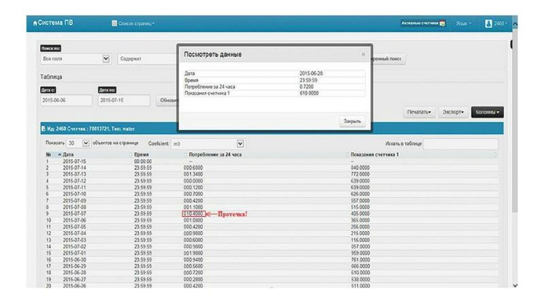Click the Дата с date field
544x308 pixels.
[66, 100]
